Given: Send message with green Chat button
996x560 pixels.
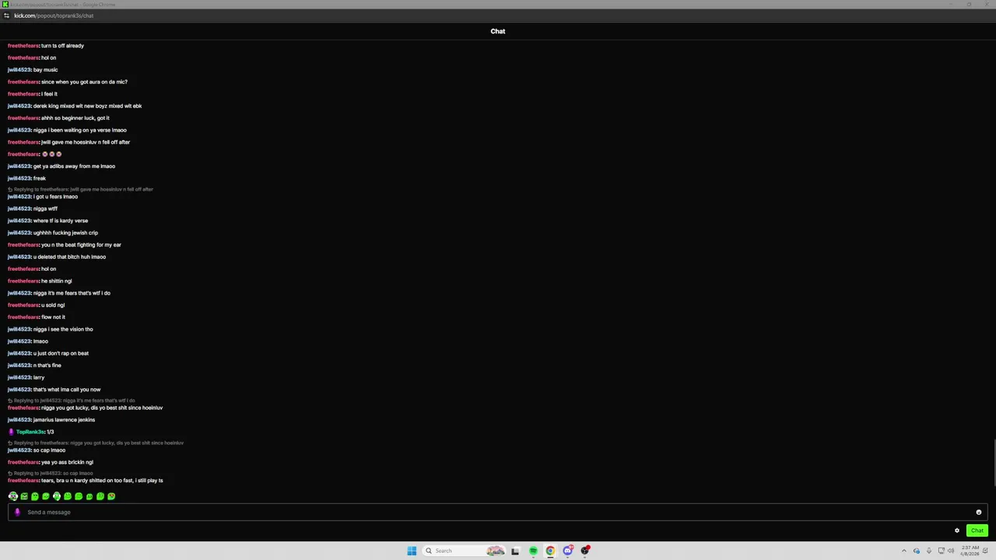Looking at the screenshot, I should click(x=977, y=530).
